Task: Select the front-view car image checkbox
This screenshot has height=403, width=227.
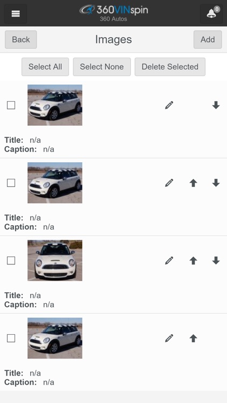Action: tap(11, 261)
